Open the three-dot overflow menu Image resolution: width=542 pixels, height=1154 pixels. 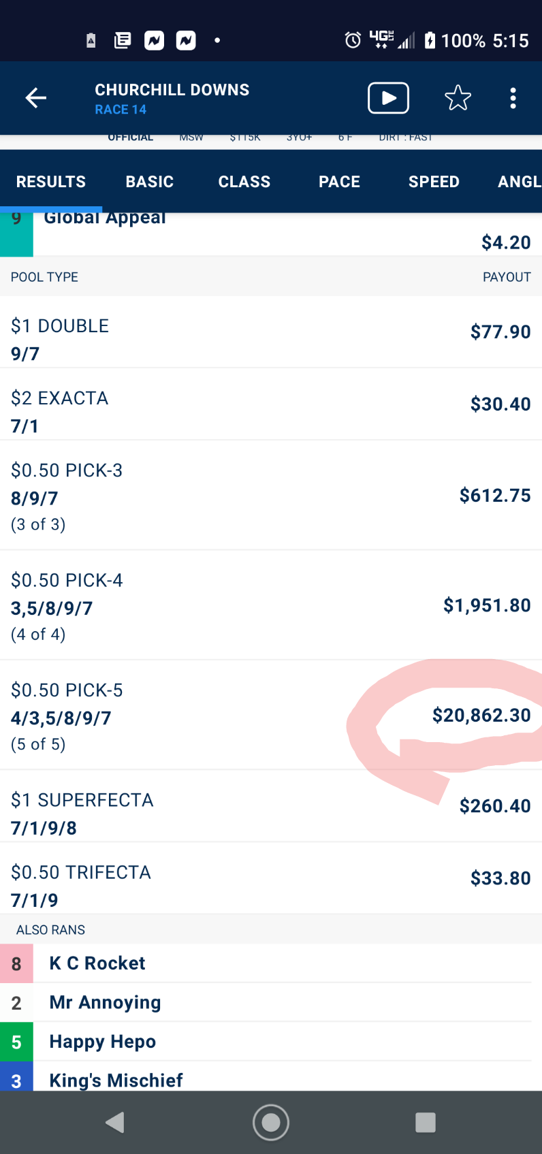pyautogui.click(x=513, y=98)
